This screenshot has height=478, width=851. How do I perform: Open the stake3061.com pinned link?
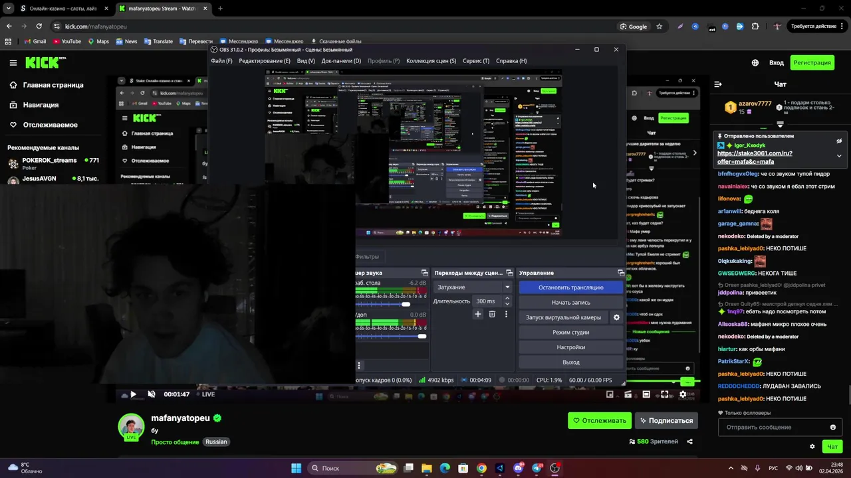click(755, 157)
